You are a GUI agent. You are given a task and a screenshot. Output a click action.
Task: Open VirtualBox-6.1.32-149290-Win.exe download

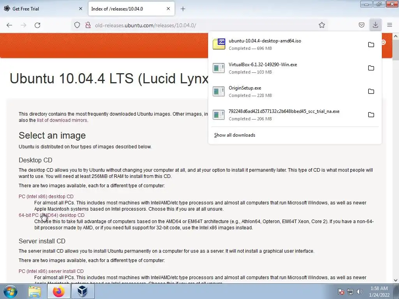[x=288, y=68]
